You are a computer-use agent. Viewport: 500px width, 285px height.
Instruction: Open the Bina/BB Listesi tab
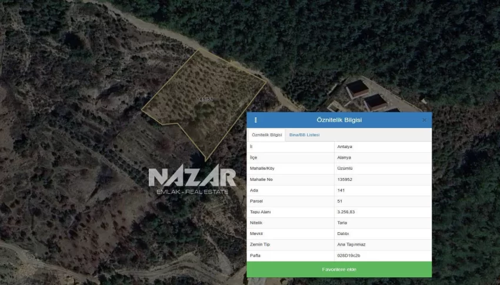tap(304, 135)
